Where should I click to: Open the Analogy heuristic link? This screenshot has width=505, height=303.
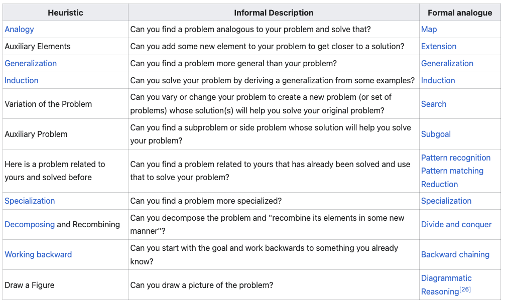[19, 29]
